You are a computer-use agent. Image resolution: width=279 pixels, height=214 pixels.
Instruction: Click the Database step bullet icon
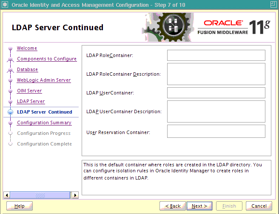coord(11,70)
